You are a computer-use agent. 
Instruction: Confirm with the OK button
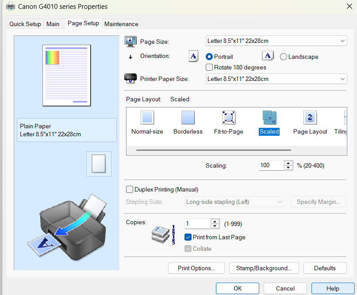click(x=238, y=288)
